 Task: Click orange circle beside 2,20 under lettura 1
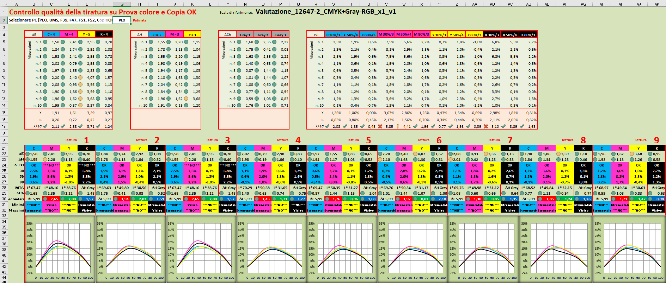(45, 159)
